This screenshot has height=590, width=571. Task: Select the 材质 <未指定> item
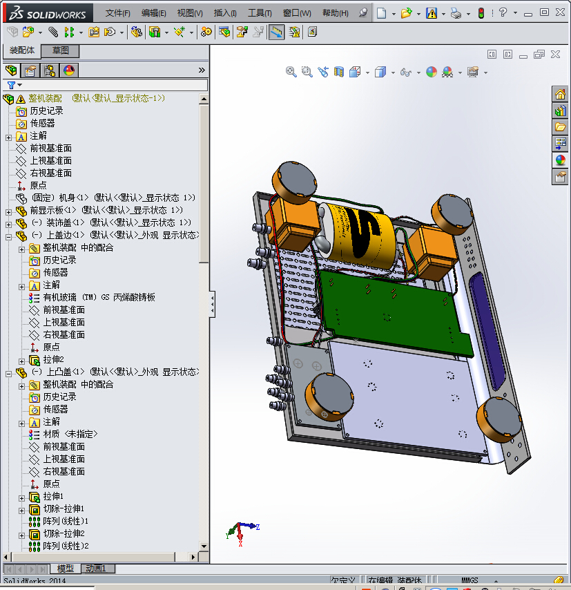pyautogui.click(x=70, y=434)
